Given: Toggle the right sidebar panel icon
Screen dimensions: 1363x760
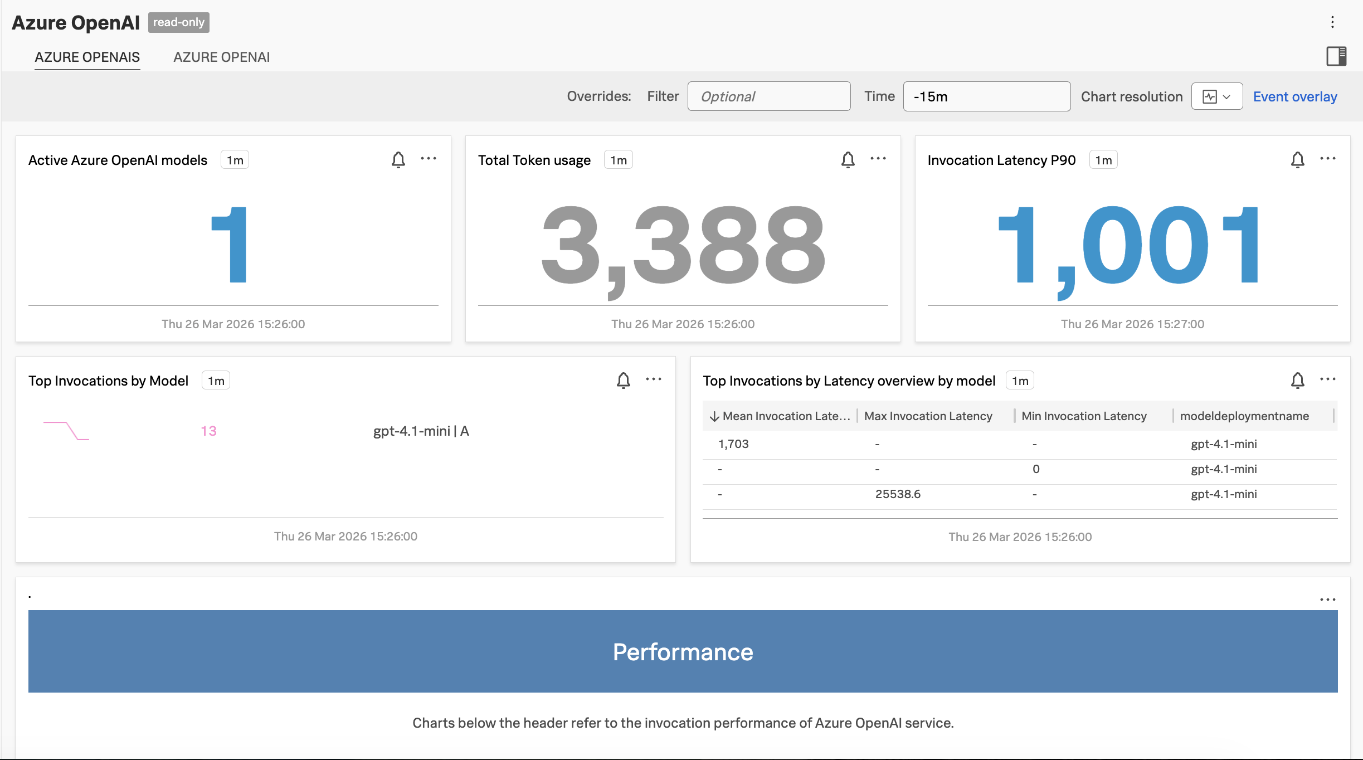Looking at the screenshot, I should (1336, 56).
